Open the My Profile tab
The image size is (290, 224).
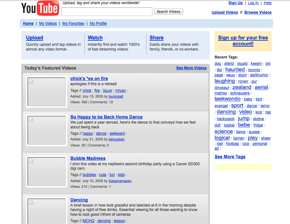click(98, 23)
